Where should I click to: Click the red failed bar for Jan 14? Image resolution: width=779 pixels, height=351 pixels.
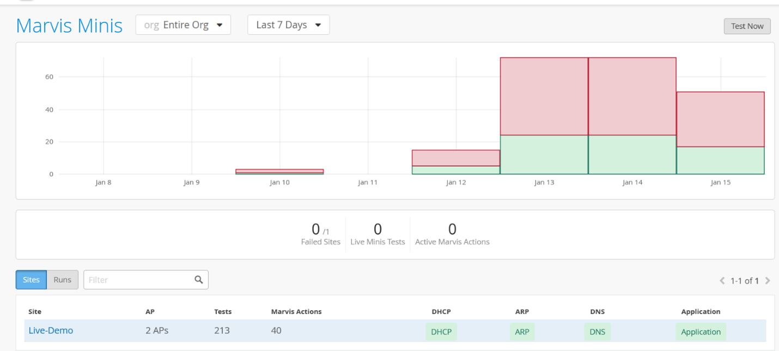(x=632, y=96)
